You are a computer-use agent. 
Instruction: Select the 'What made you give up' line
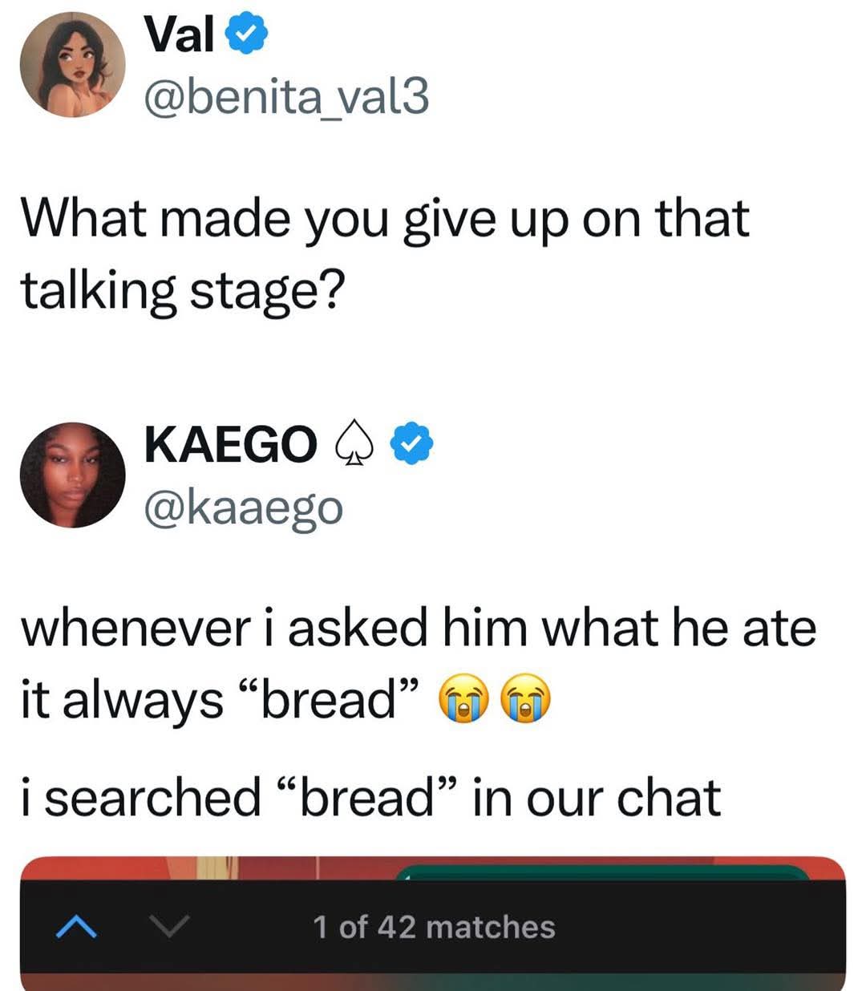[x=385, y=219]
